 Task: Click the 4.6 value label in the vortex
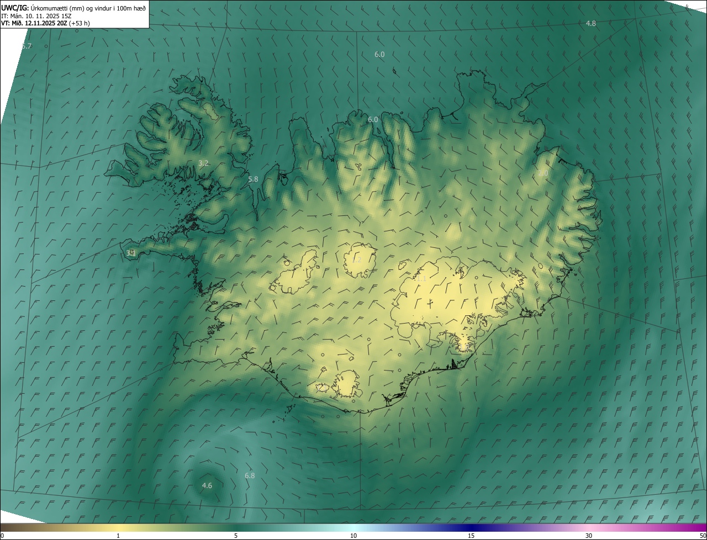[207, 485]
